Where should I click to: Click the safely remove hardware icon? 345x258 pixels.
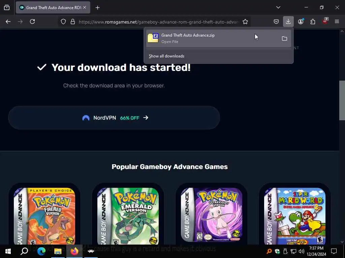coord(285,251)
